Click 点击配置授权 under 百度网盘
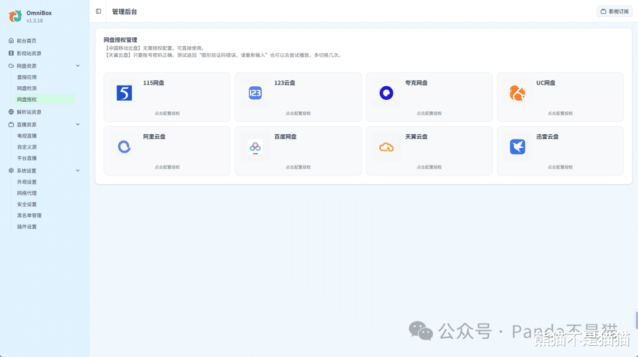 point(298,167)
